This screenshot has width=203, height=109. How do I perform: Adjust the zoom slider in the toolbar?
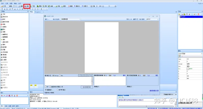(x=109, y=6)
